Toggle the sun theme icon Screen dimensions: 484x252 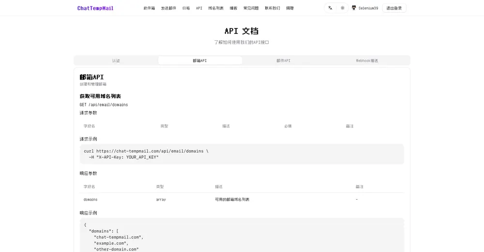pos(342,8)
